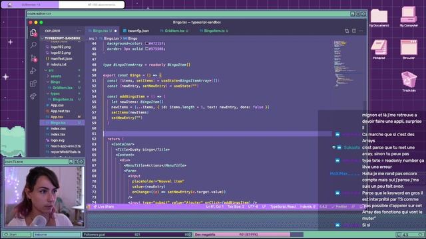Open My Computer desktop icon
The image size is (426, 239).
(409, 17)
